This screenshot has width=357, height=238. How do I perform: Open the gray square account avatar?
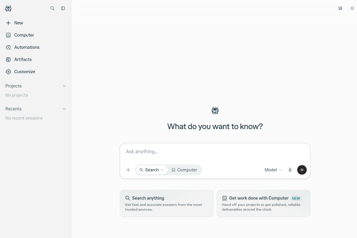(x=352, y=8)
